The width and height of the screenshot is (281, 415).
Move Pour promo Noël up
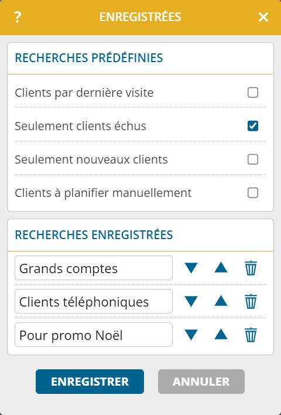(221, 334)
